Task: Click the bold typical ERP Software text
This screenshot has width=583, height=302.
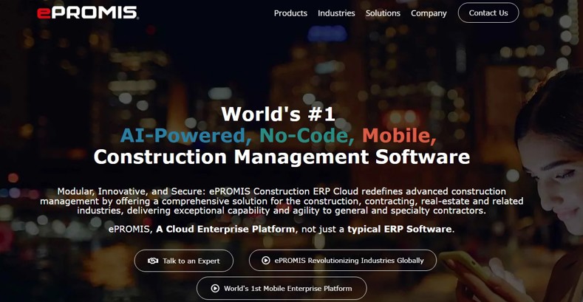Action: pyautogui.click(x=400, y=229)
